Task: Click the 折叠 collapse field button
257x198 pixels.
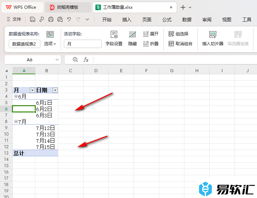Action: (151, 44)
